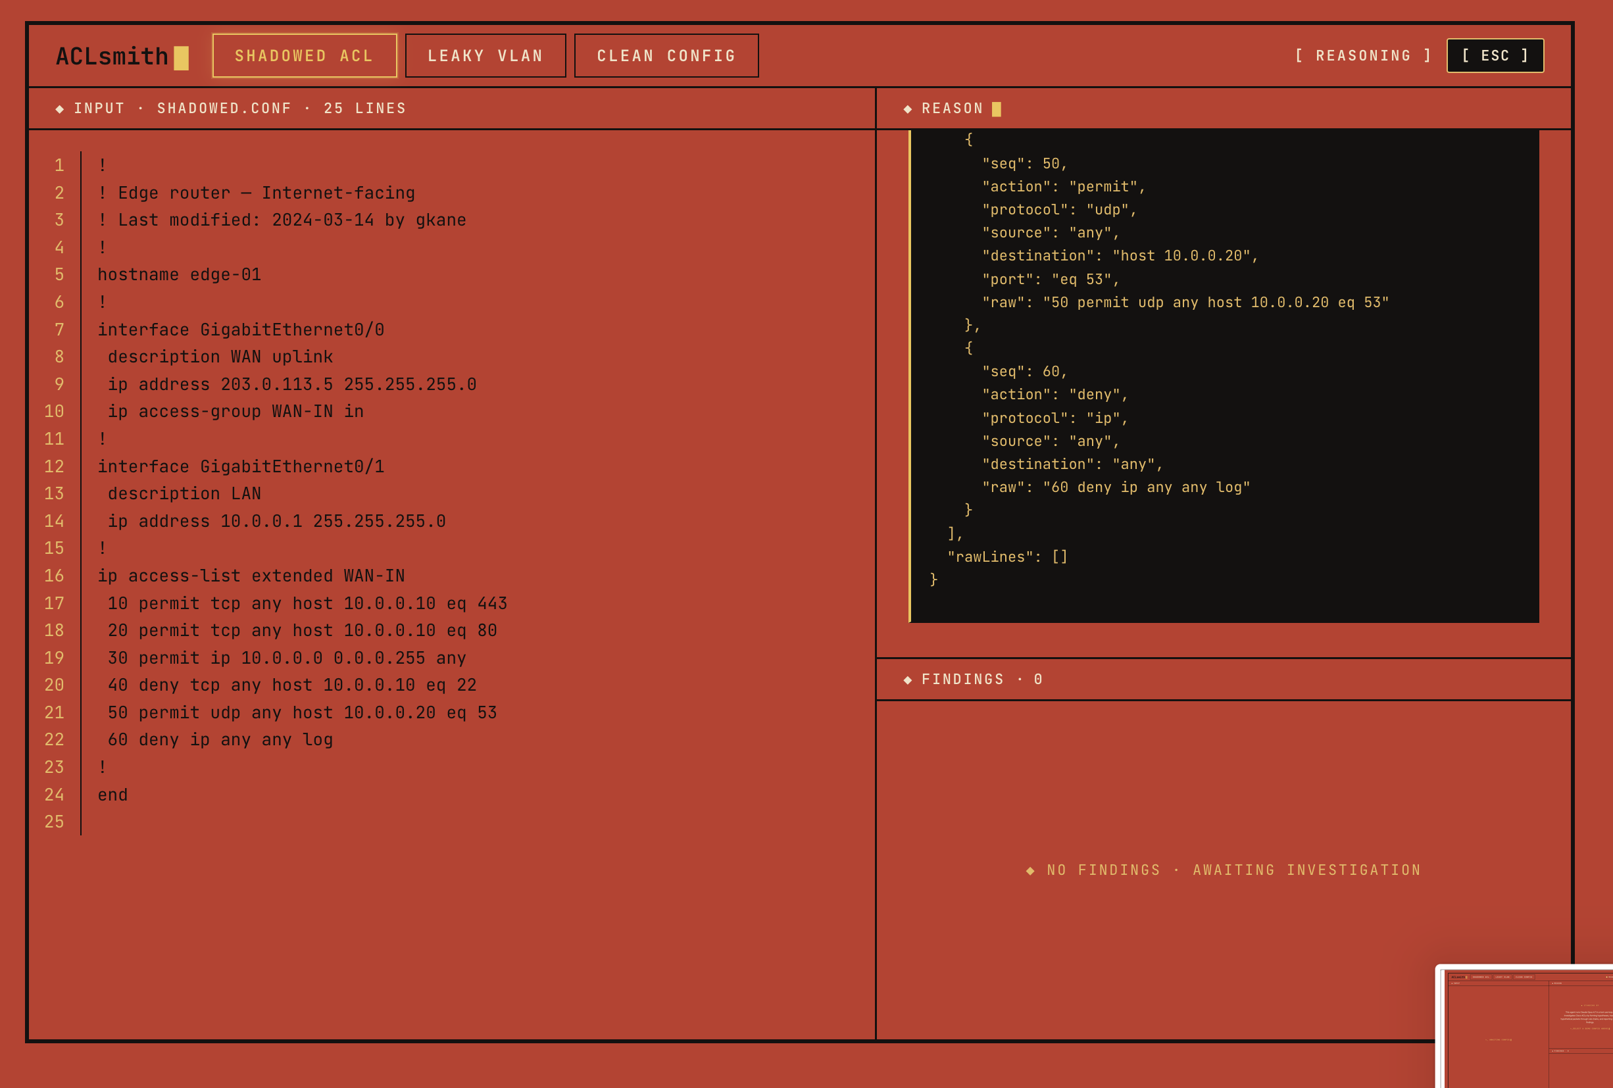The width and height of the screenshot is (1613, 1088).
Task: Click the ACLsmith logo text
Action: click(x=112, y=57)
